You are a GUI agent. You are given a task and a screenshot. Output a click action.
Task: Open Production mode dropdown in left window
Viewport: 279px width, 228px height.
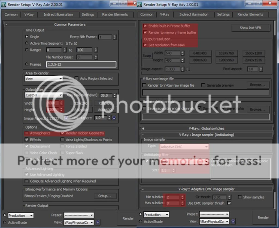coord(21,215)
